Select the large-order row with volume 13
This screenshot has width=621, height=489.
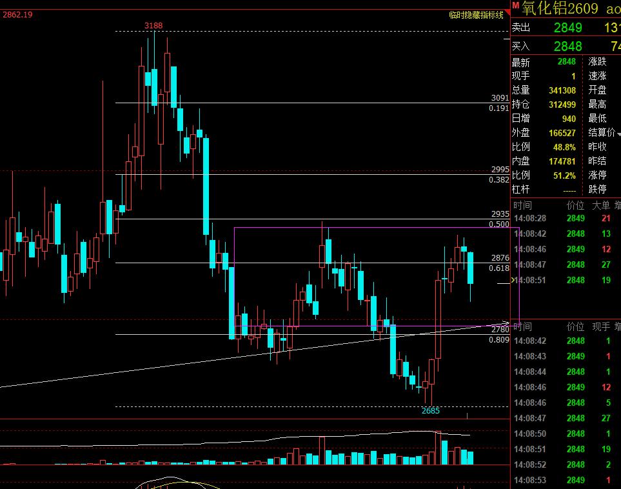[566, 234]
